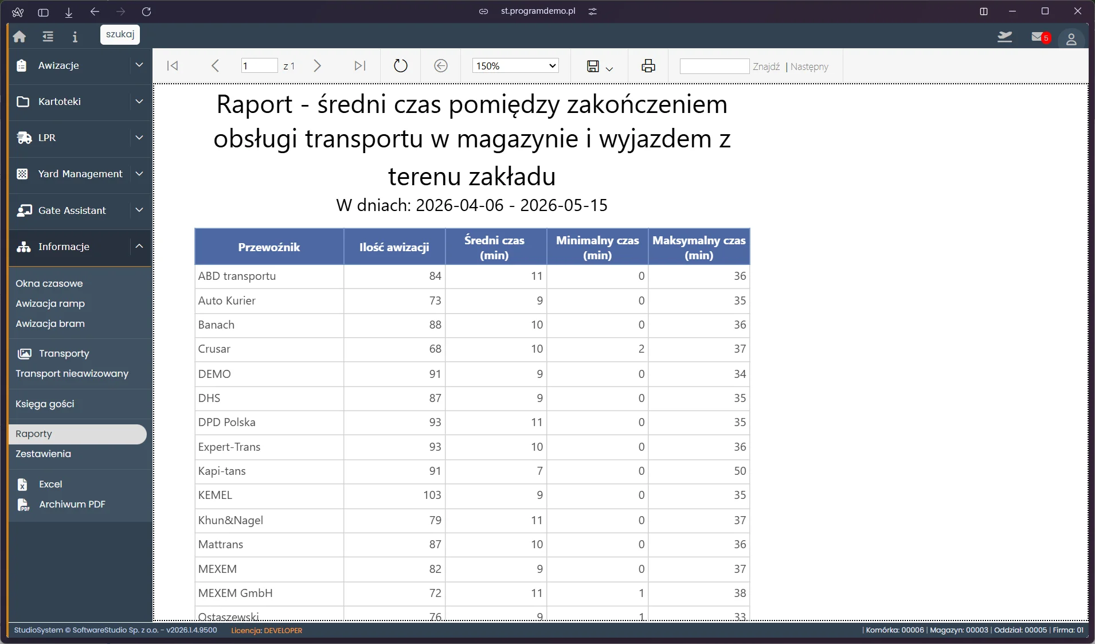Image resolution: width=1095 pixels, height=644 pixels.
Task: Print the report
Action: tap(648, 66)
